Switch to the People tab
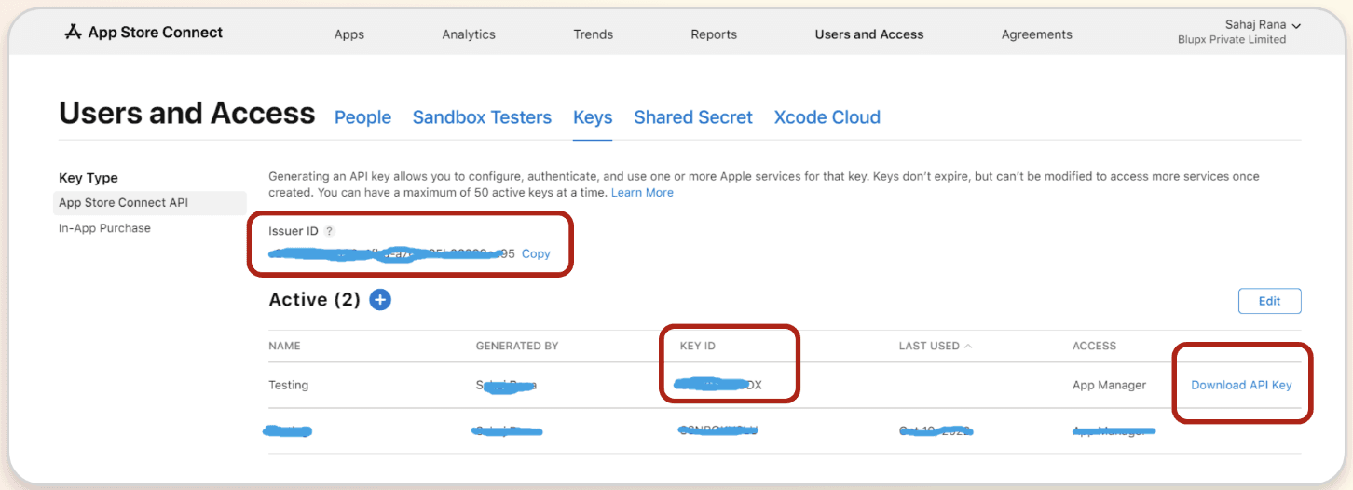 pos(362,117)
